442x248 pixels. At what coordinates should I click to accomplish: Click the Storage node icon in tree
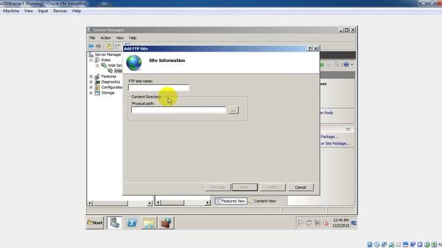[x=97, y=93]
